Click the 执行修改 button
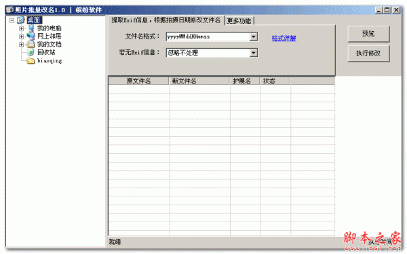407x254 pixels. coord(368,54)
